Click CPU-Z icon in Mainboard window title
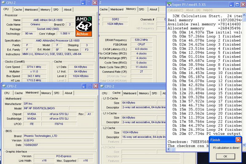Screen dimensions: 246x164 click(4, 86)
